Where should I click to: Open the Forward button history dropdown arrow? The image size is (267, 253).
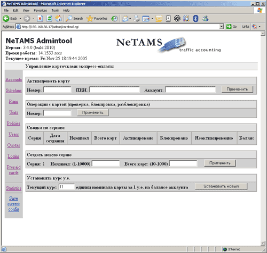33,19
